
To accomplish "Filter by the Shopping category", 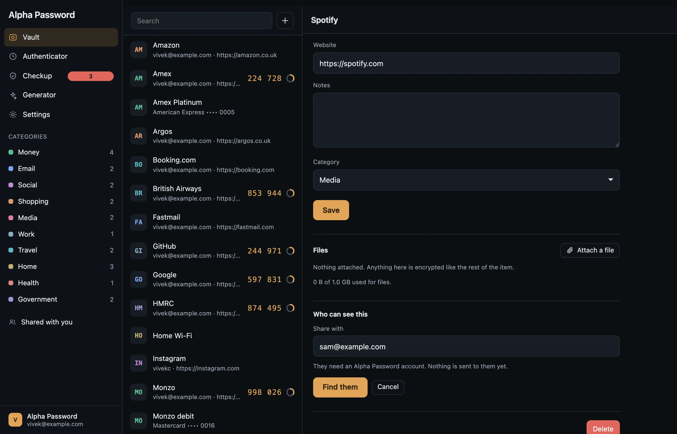I will 61,201.
